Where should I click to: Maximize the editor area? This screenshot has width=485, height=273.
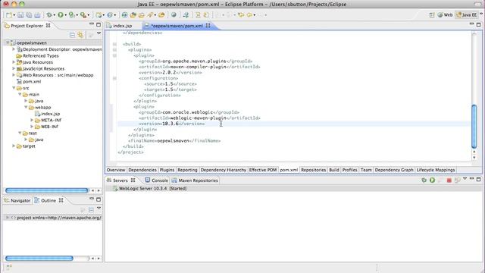coord(478,24)
